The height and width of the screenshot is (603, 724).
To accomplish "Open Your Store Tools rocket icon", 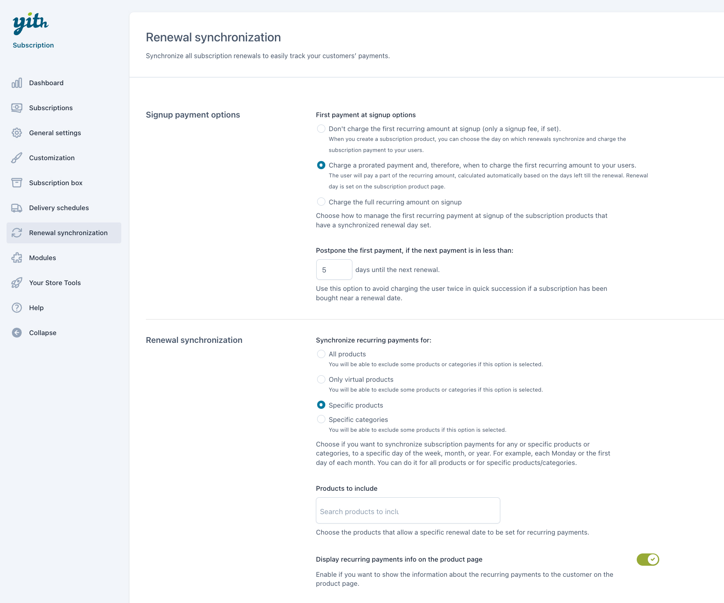I will (17, 283).
